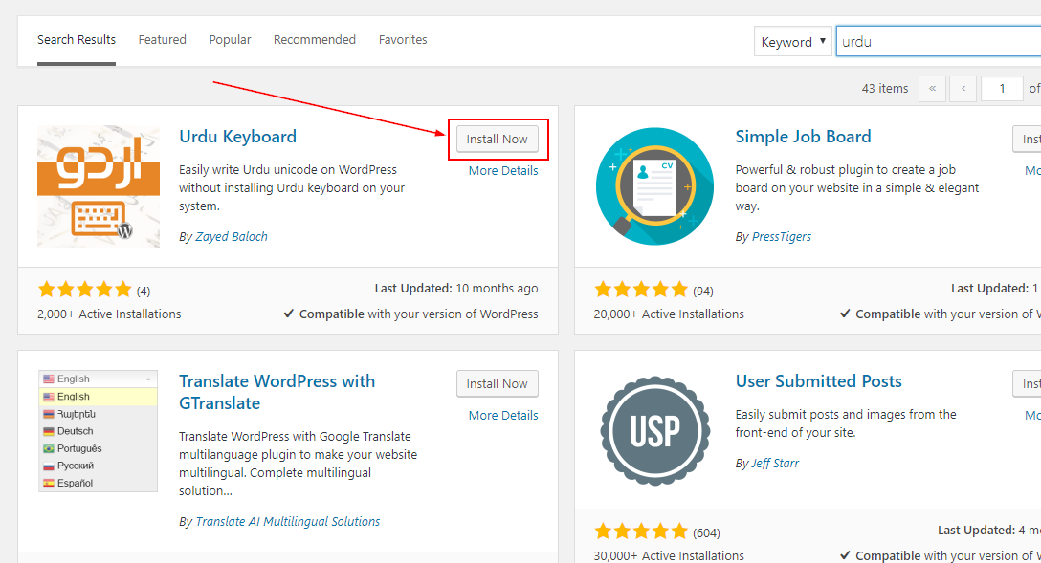This screenshot has height=563, width=1041.
Task: Click the current page number field
Action: click(x=1002, y=88)
